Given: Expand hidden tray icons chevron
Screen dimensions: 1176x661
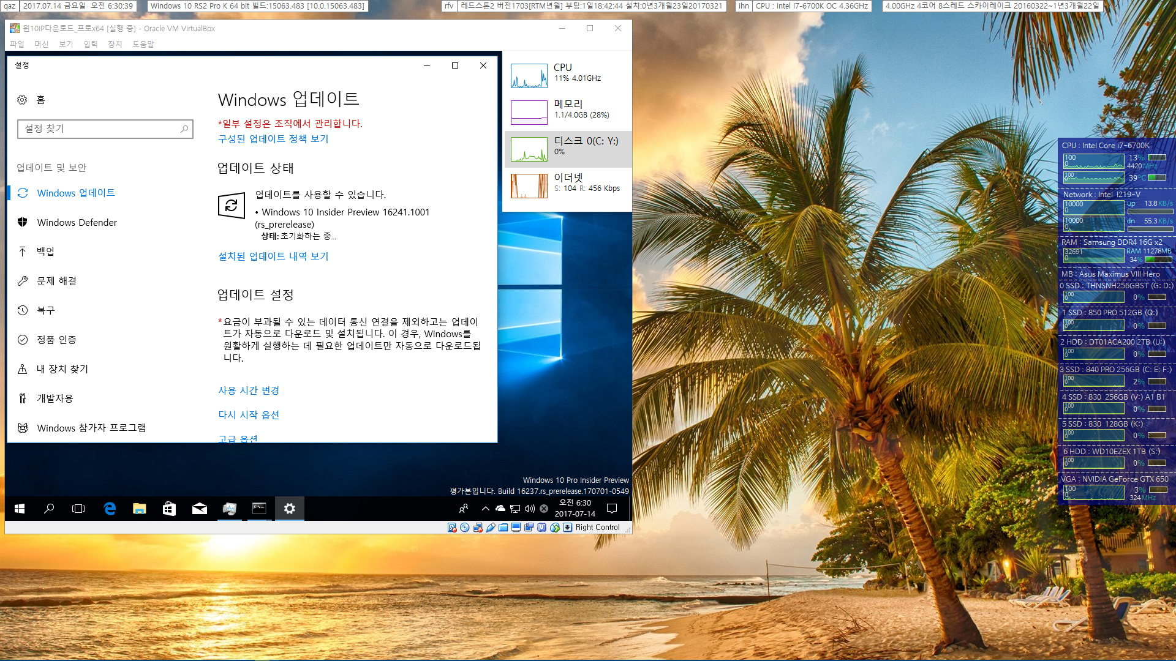Looking at the screenshot, I should pyautogui.click(x=485, y=509).
